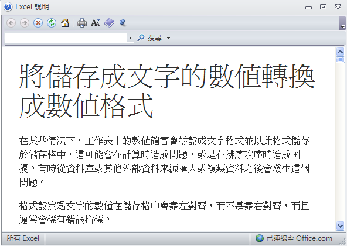The image size is (347, 246).
Task: Maximize the Excel 說明 window
Action: 323,7
